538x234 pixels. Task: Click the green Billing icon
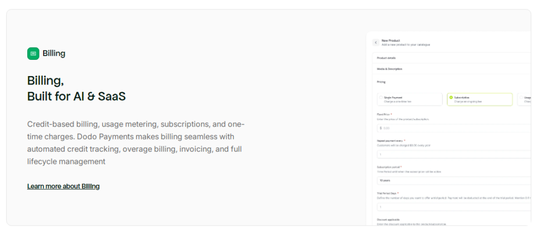(x=33, y=54)
